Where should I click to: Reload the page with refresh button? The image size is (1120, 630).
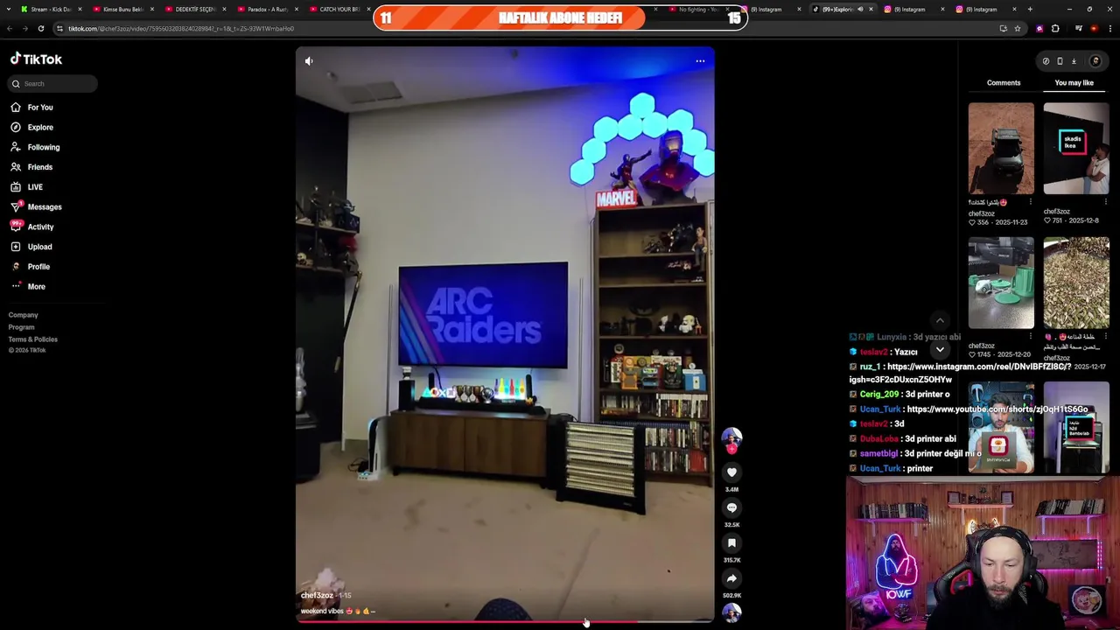coord(40,29)
